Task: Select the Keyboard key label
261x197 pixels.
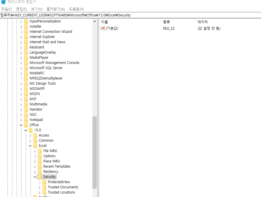Action: click(37, 47)
